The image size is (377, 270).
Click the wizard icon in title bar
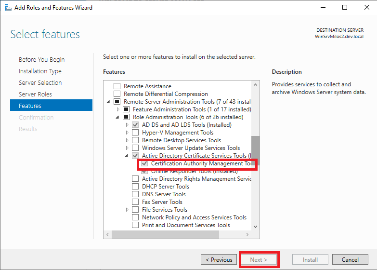pos(8,7)
